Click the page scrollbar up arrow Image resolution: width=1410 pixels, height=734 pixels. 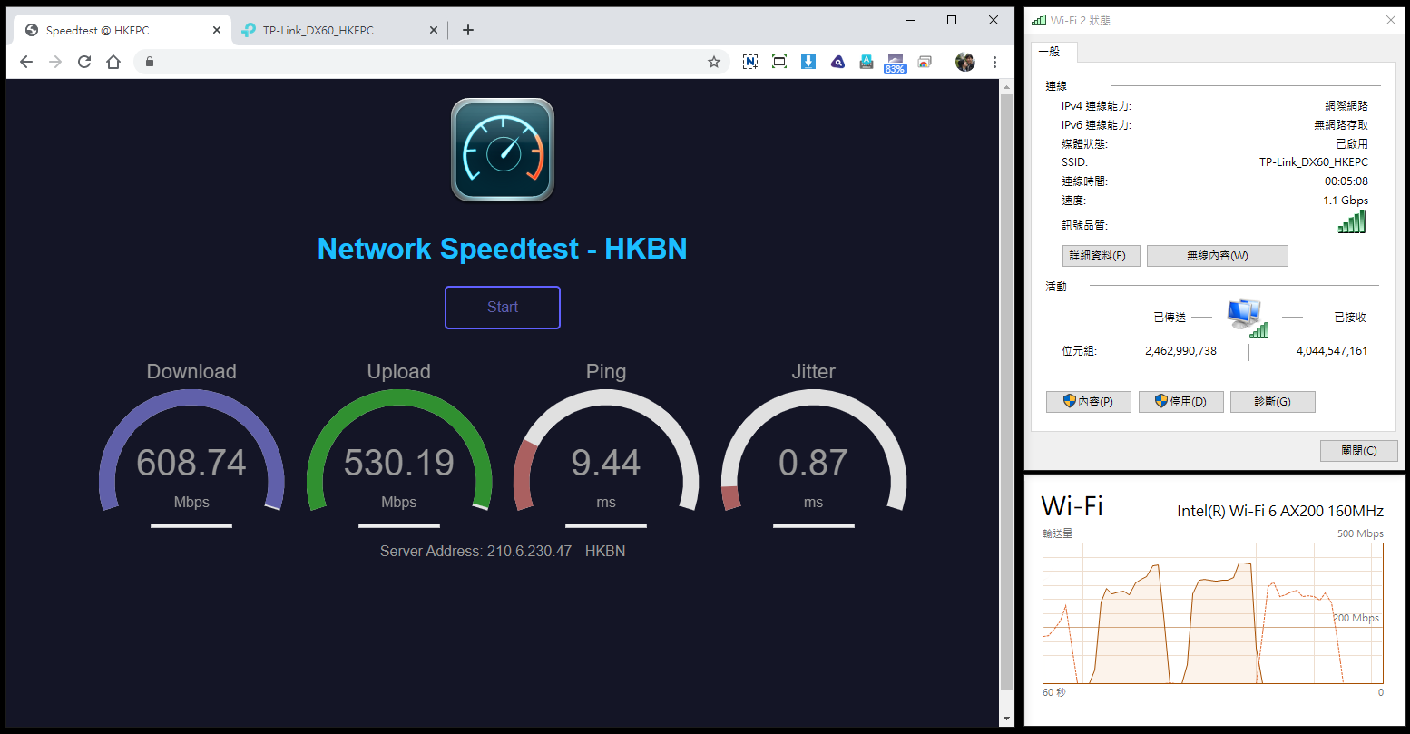tap(1006, 86)
